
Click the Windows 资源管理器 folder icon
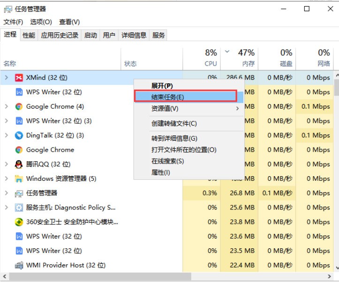tap(19, 179)
